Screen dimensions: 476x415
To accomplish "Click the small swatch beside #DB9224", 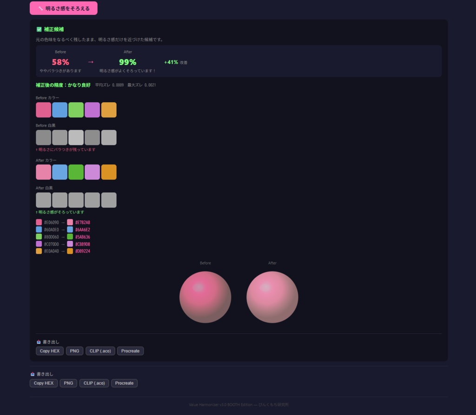I will coord(70,251).
